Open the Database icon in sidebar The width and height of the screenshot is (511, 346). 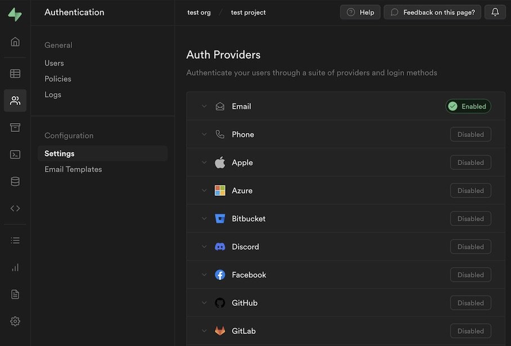[x=15, y=181]
